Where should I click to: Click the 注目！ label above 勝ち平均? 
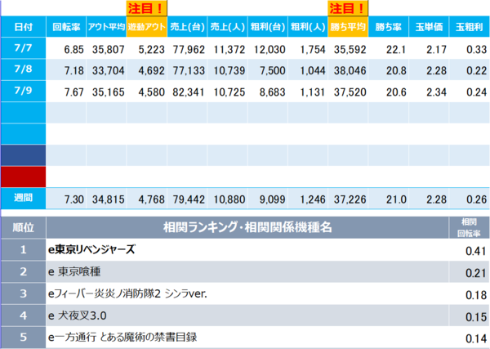point(348,8)
